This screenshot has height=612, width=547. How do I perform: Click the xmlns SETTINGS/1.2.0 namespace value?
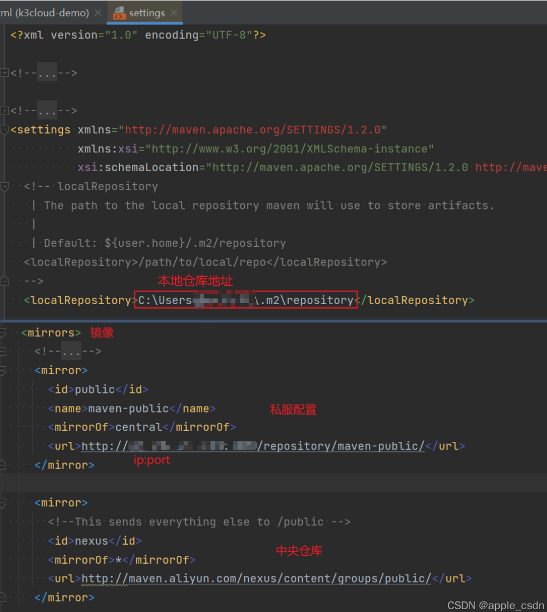253,130
